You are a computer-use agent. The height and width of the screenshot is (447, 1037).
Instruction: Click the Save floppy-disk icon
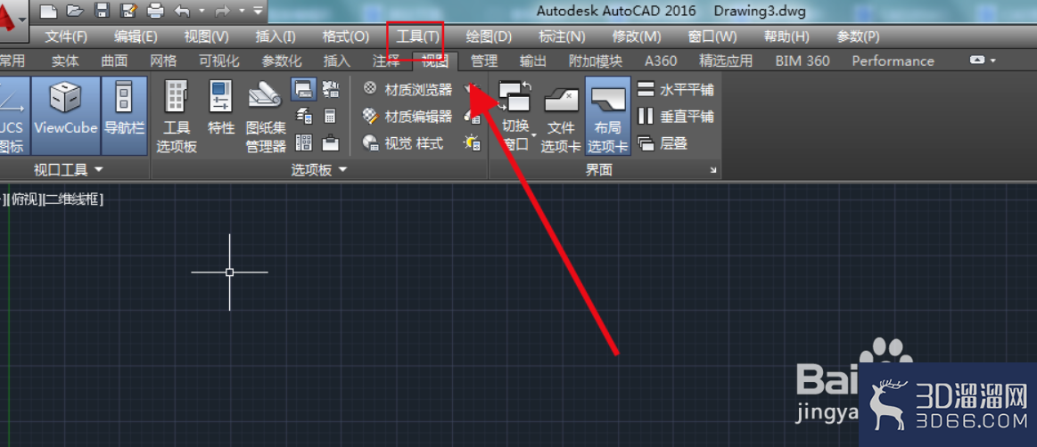[x=102, y=11]
